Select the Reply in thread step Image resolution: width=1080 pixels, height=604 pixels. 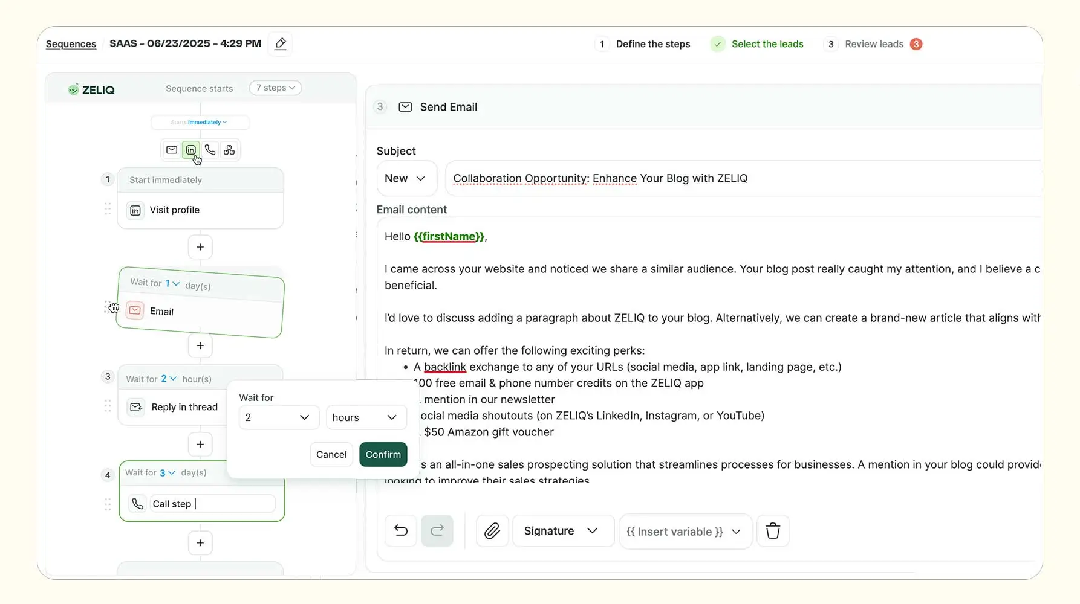[x=172, y=407]
